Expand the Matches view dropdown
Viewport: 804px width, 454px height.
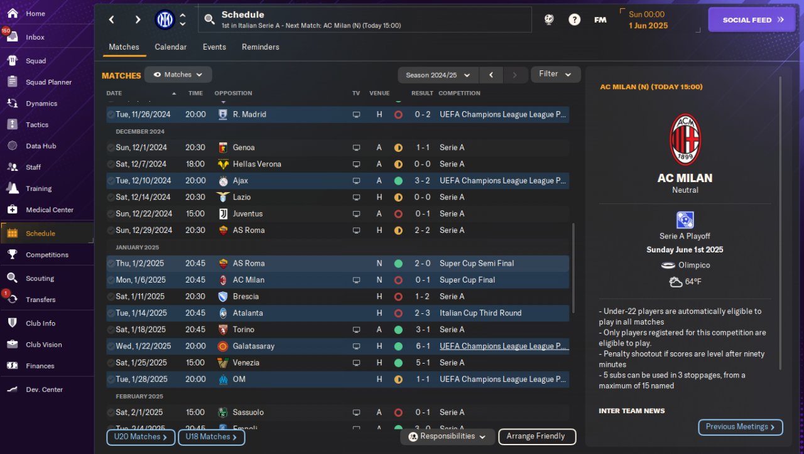click(178, 75)
